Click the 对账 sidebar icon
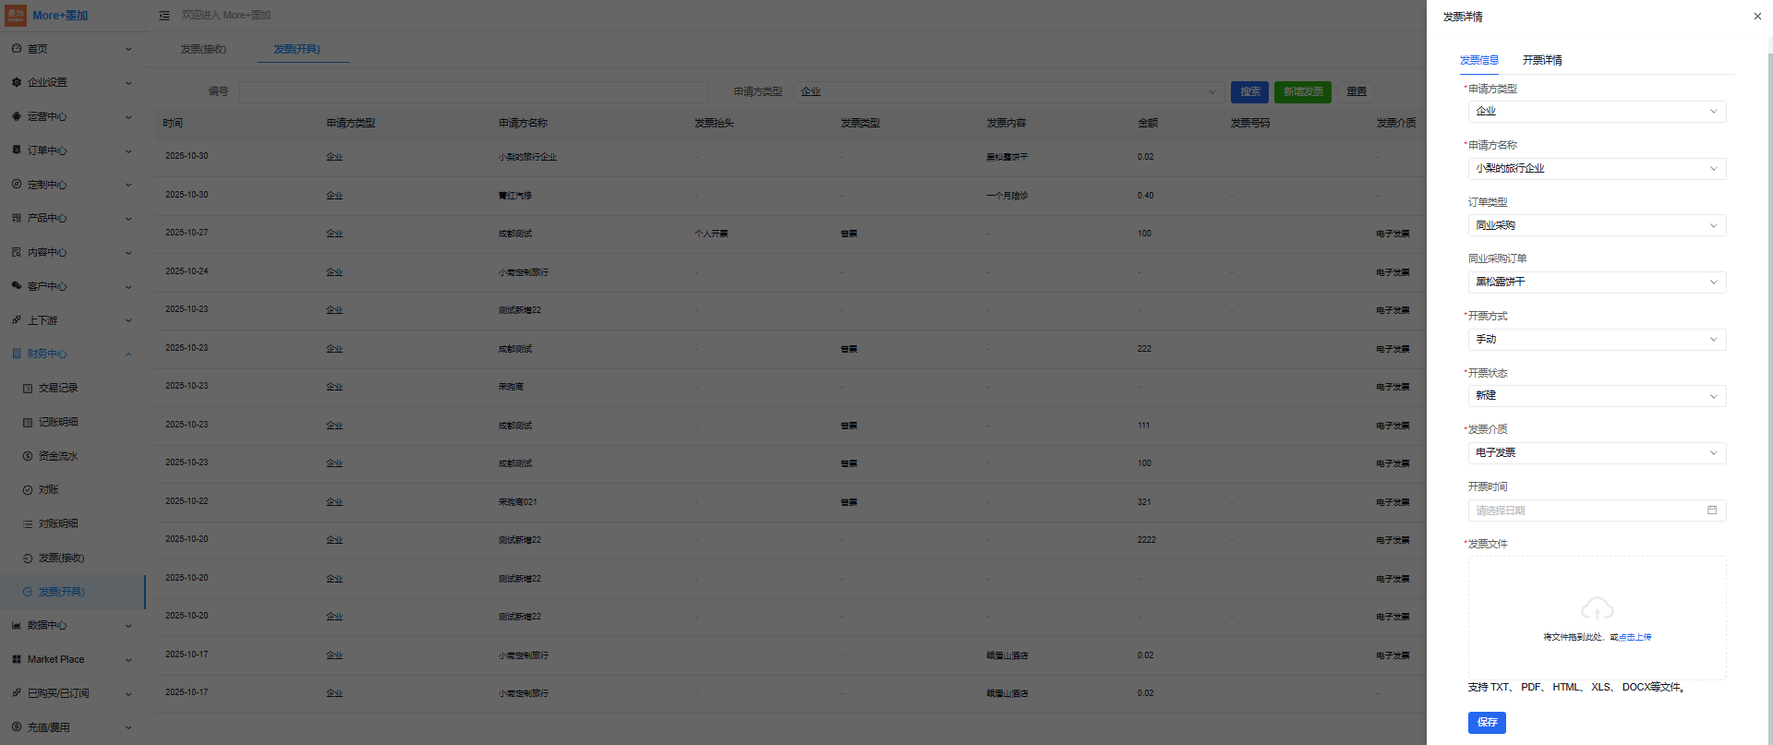Image resolution: width=1773 pixels, height=745 pixels. (x=28, y=490)
